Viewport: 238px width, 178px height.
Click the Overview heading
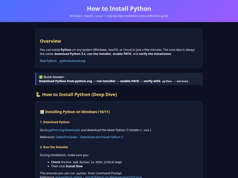pos(50,41)
